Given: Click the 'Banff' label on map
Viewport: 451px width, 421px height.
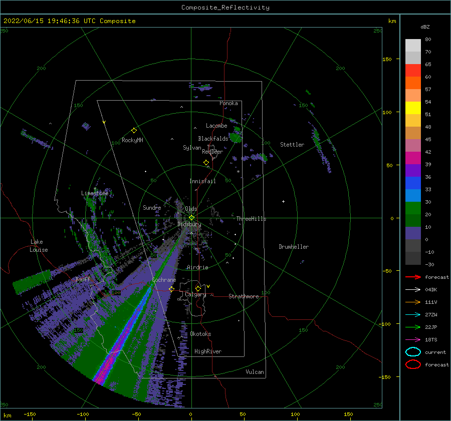Looking at the screenshot, I should (83, 279).
